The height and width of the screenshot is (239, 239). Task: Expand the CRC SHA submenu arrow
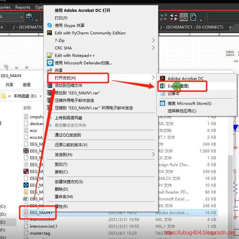[153, 48]
